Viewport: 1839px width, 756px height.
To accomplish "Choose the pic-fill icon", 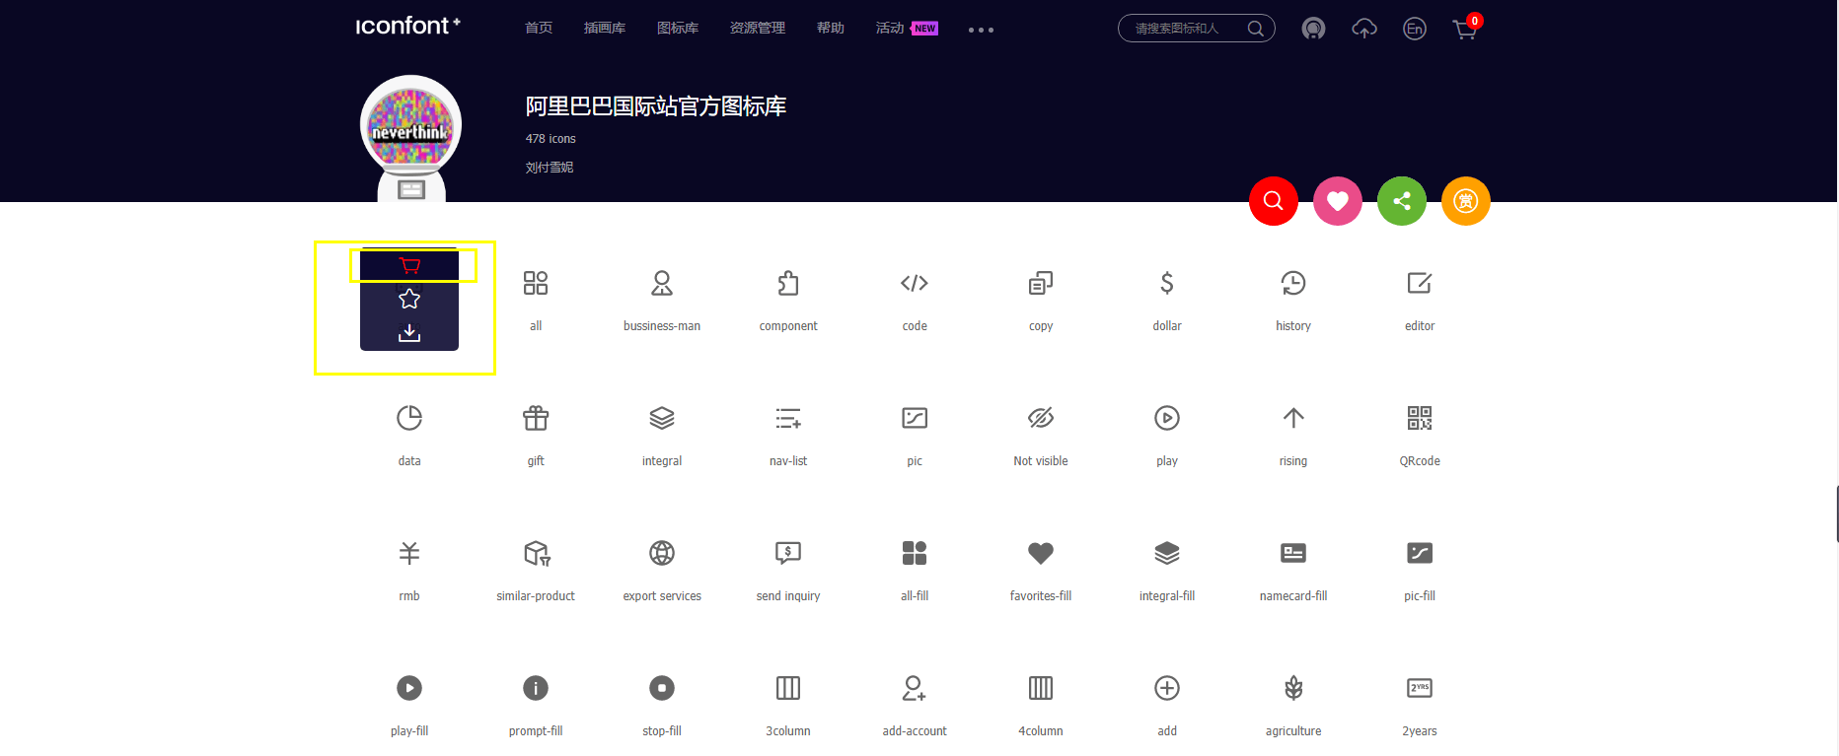I will (x=1420, y=553).
